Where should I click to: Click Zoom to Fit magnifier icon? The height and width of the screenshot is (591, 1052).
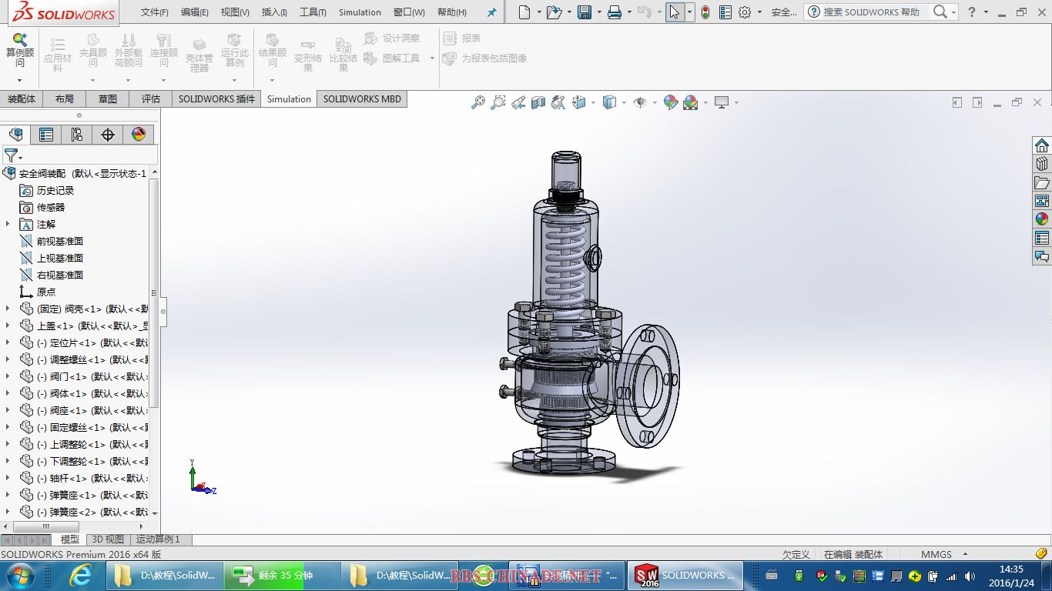click(x=478, y=102)
